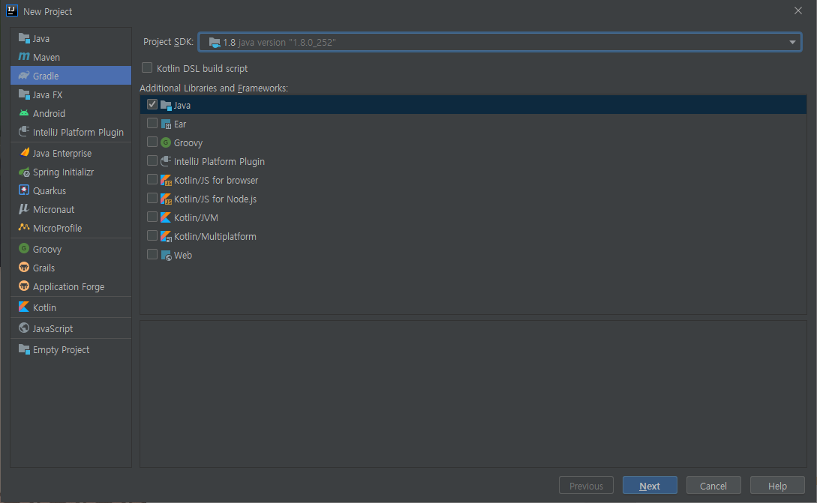The image size is (817, 503).
Task: Click the Web framework icon
Action: [x=167, y=255]
